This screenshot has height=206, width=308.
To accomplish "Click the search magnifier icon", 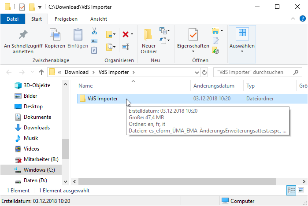I will [296, 72].
